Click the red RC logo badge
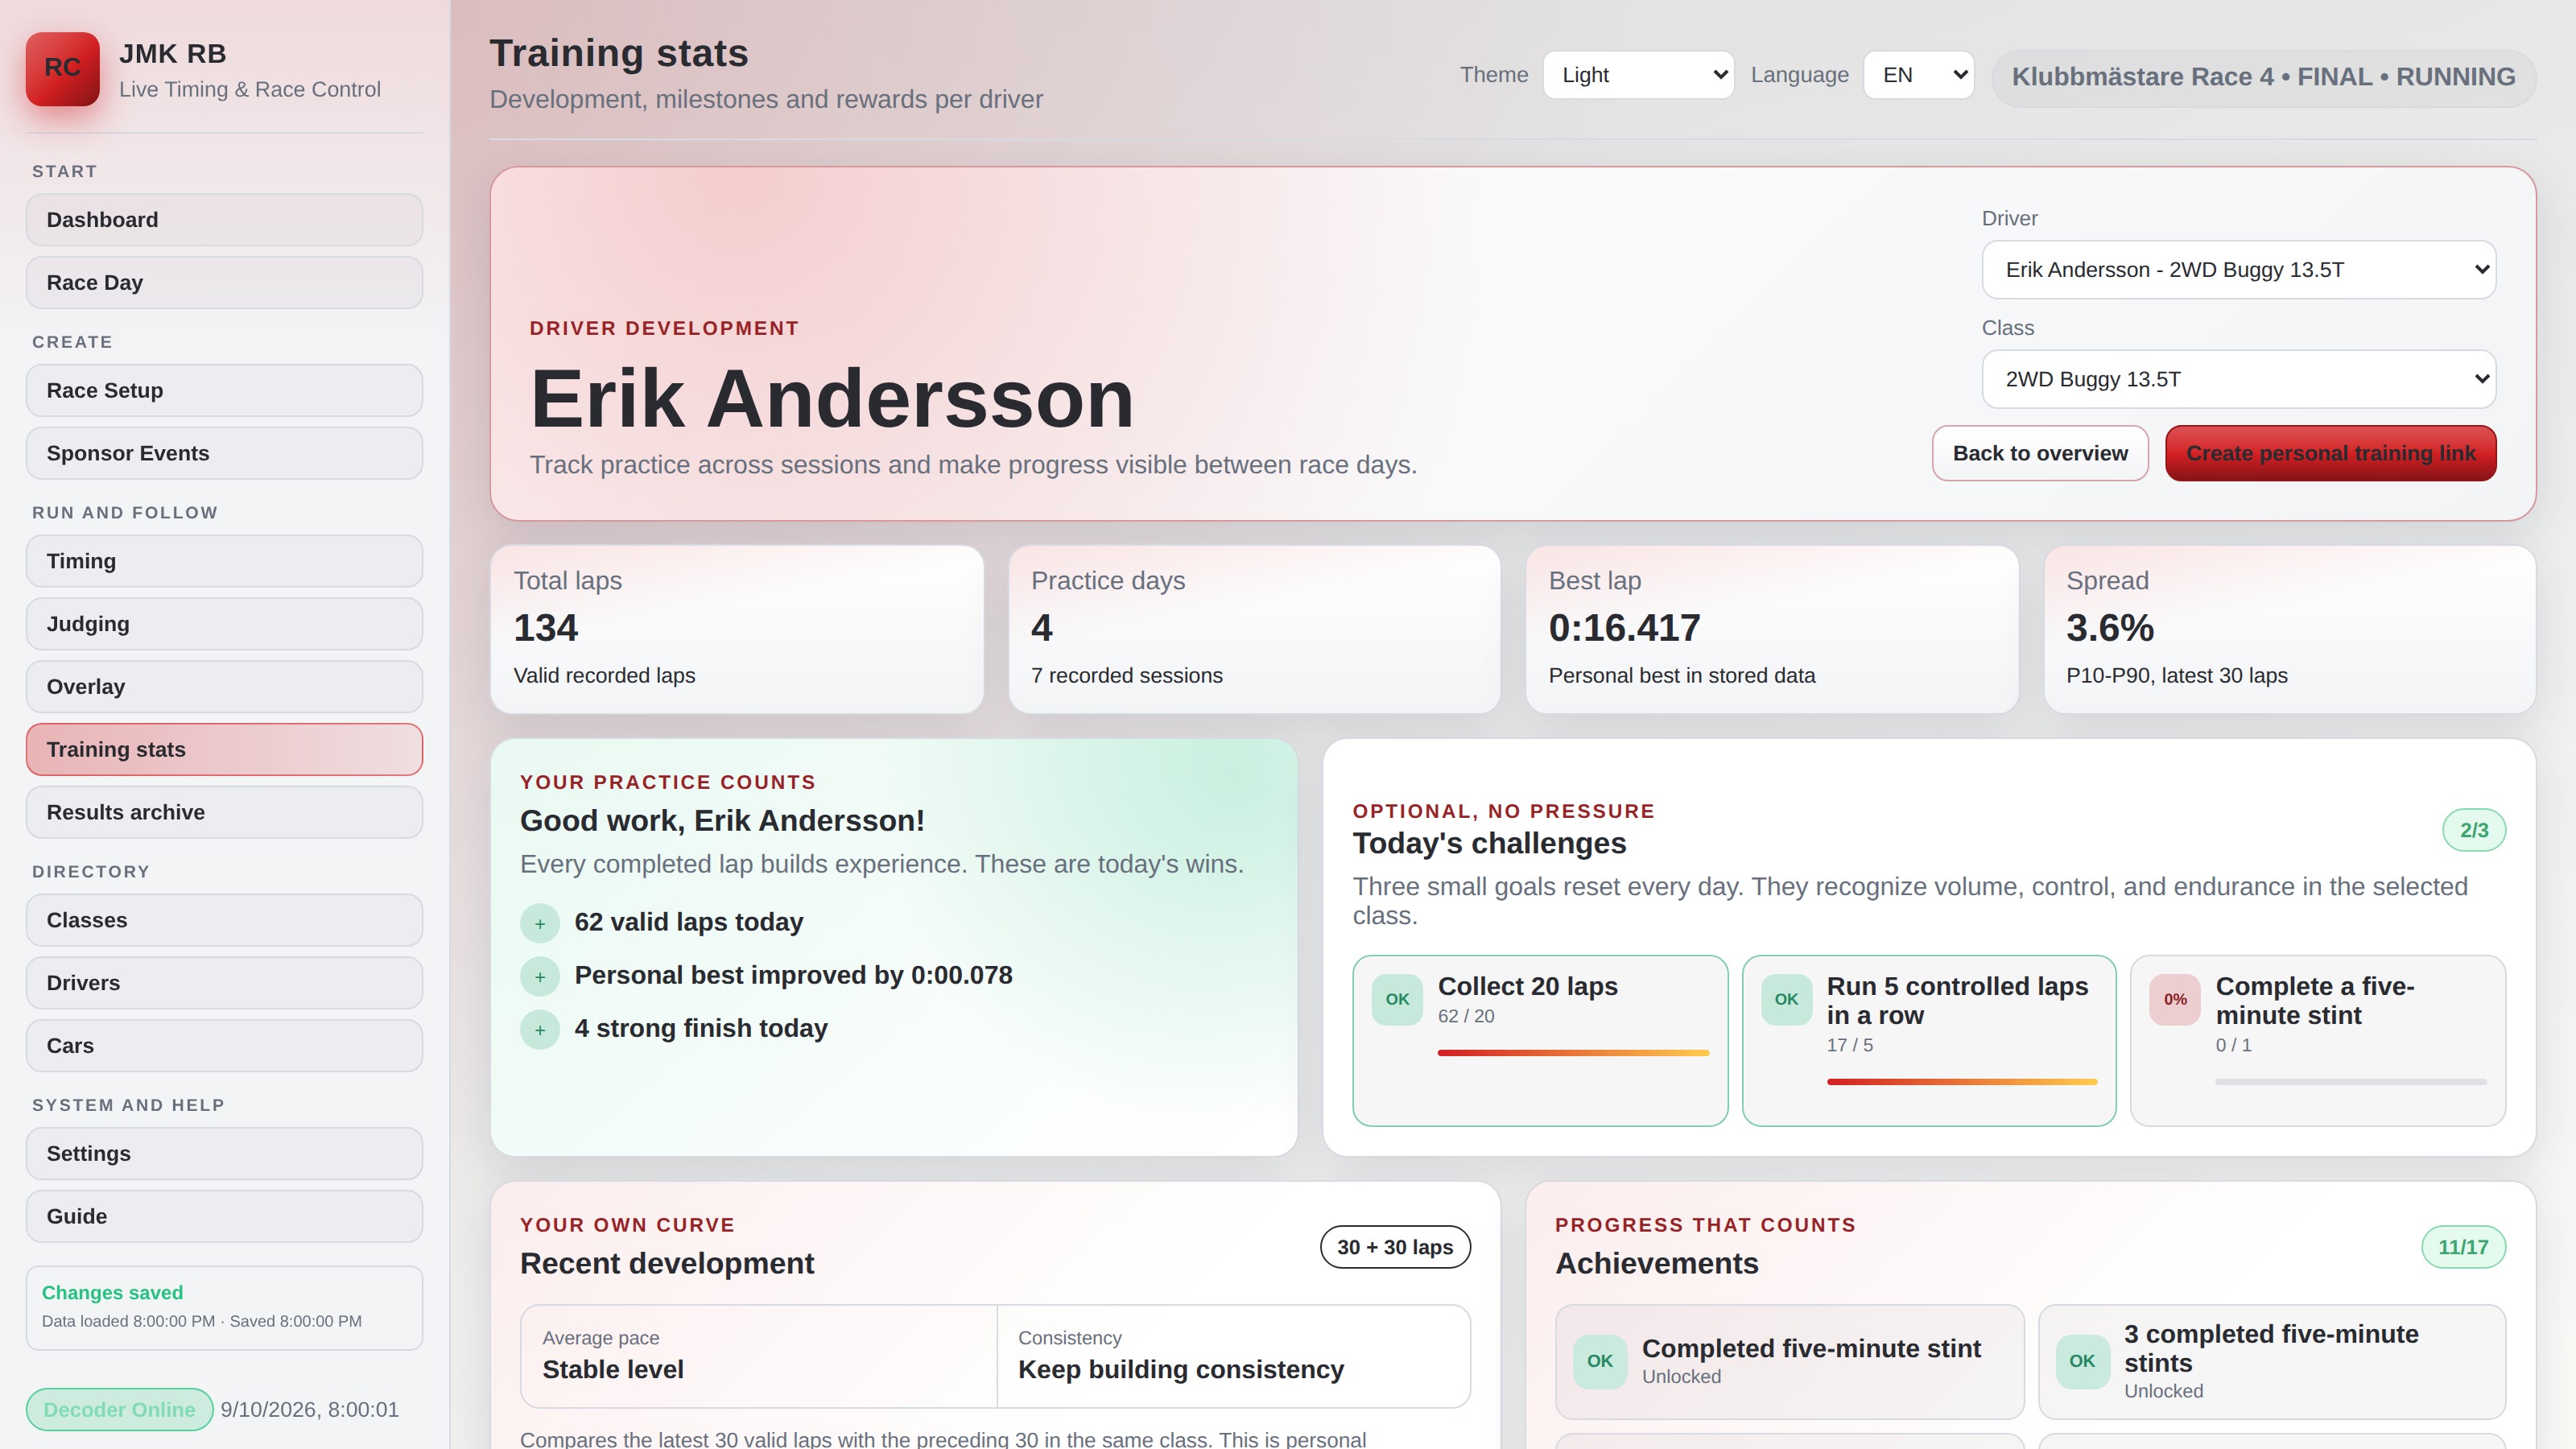 coord(62,69)
